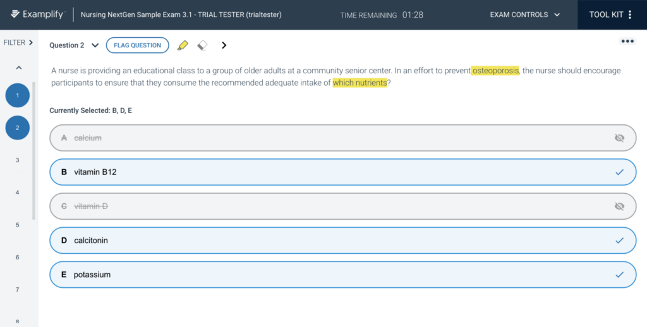Viewport: 647px width, 327px height.
Task: Select the eraser tool
Action: click(202, 45)
